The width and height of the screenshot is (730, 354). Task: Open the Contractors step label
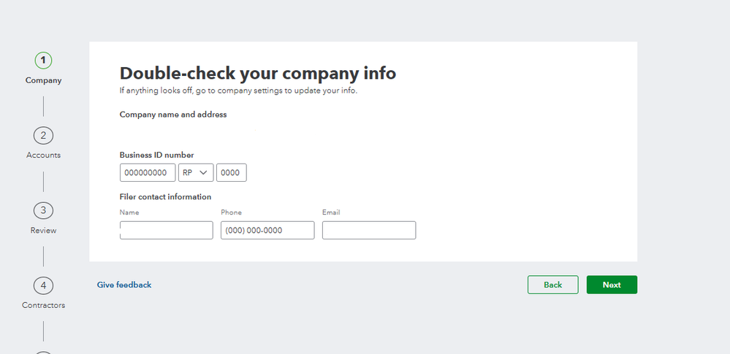(43, 305)
